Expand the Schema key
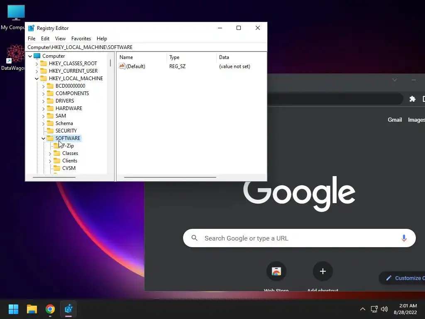Viewport: 425px width, 319px height. [x=43, y=123]
